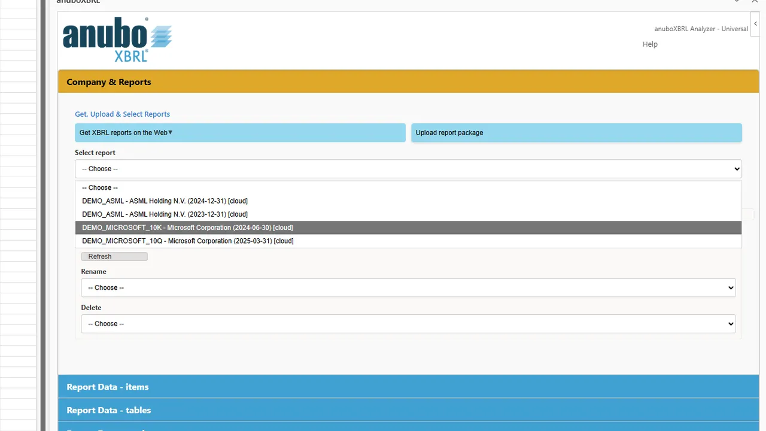Image resolution: width=766 pixels, height=431 pixels.
Task: Click the Rename label
Action: tap(93, 272)
